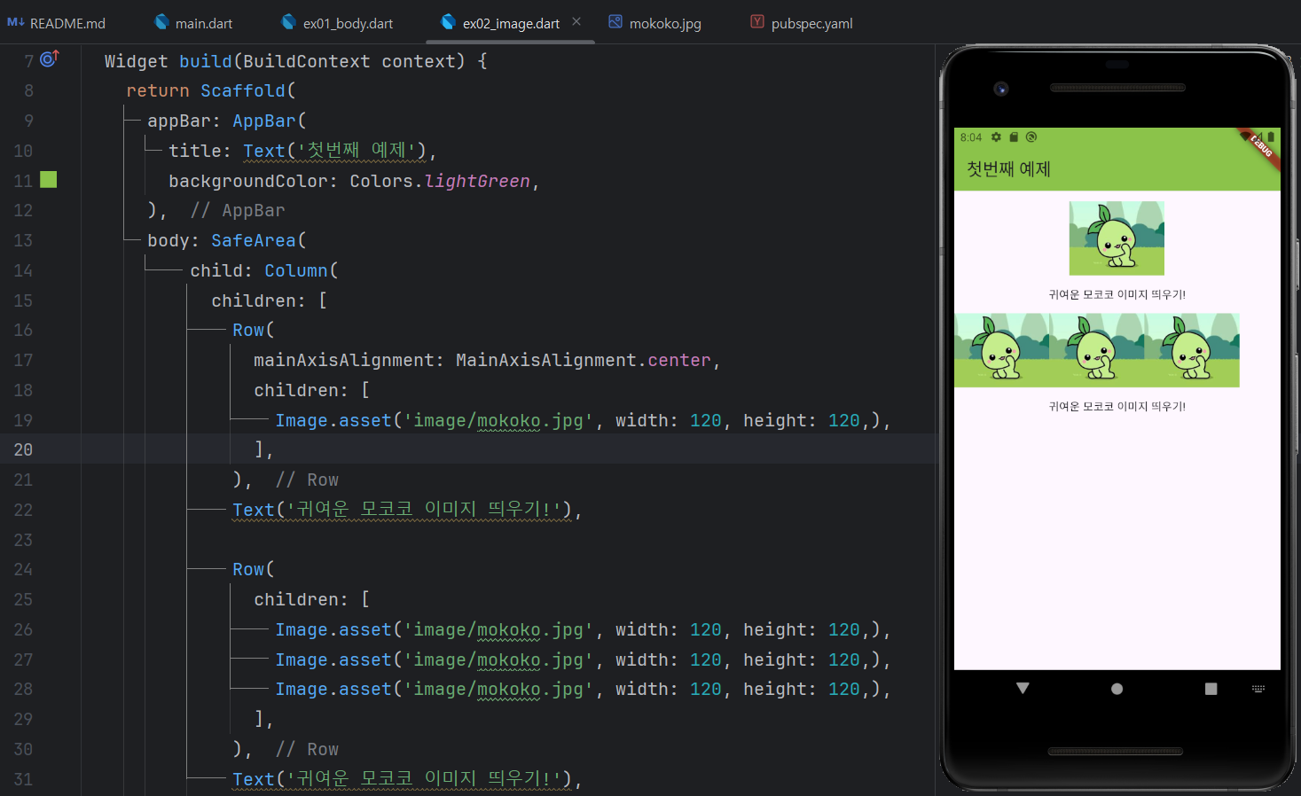Viewport: 1301px width, 796px height.
Task: Click the Dart icon on main.dart tab
Action: (161, 22)
